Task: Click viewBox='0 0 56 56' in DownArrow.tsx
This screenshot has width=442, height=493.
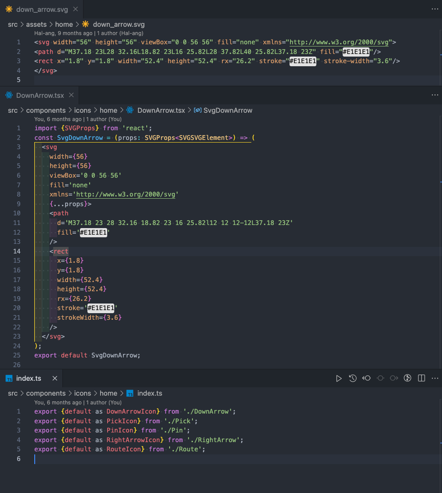Action: [x=85, y=175]
